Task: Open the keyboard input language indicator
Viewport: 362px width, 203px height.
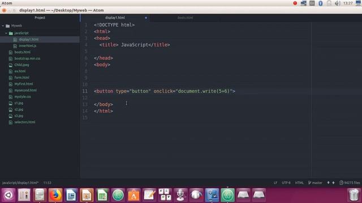Action: (x=312, y=3)
